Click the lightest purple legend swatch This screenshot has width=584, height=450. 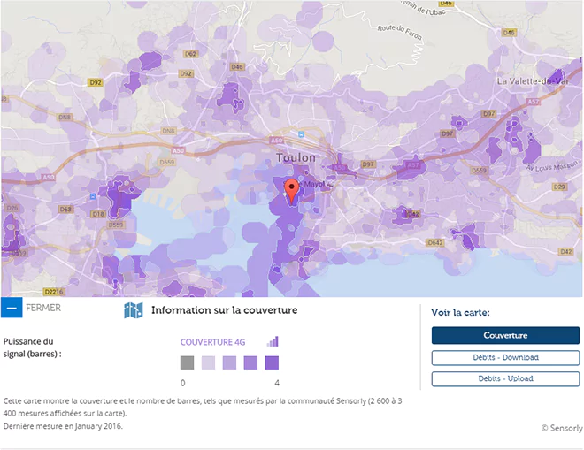point(208,362)
